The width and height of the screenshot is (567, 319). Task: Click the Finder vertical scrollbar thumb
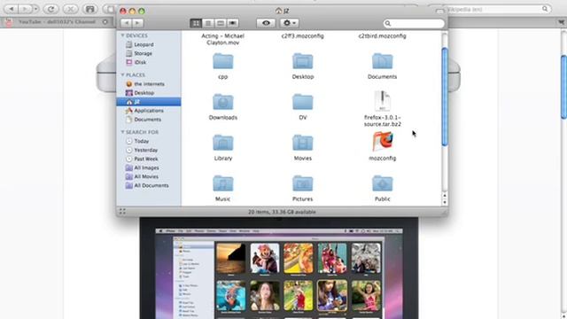click(445, 97)
